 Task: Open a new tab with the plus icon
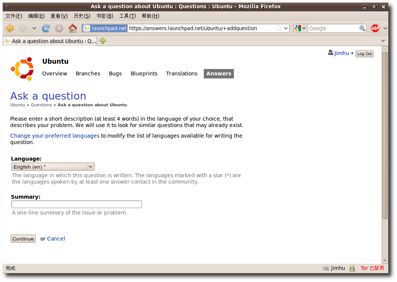pyautogui.click(x=103, y=41)
